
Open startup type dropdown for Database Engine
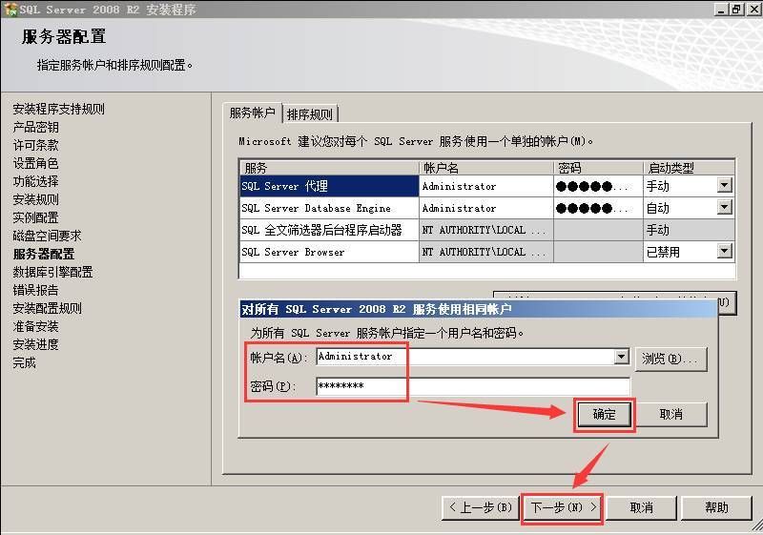pos(724,208)
